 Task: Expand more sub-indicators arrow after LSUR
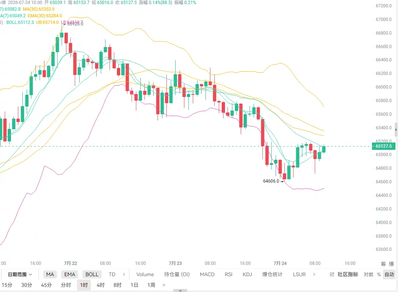[x=314, y=274]
